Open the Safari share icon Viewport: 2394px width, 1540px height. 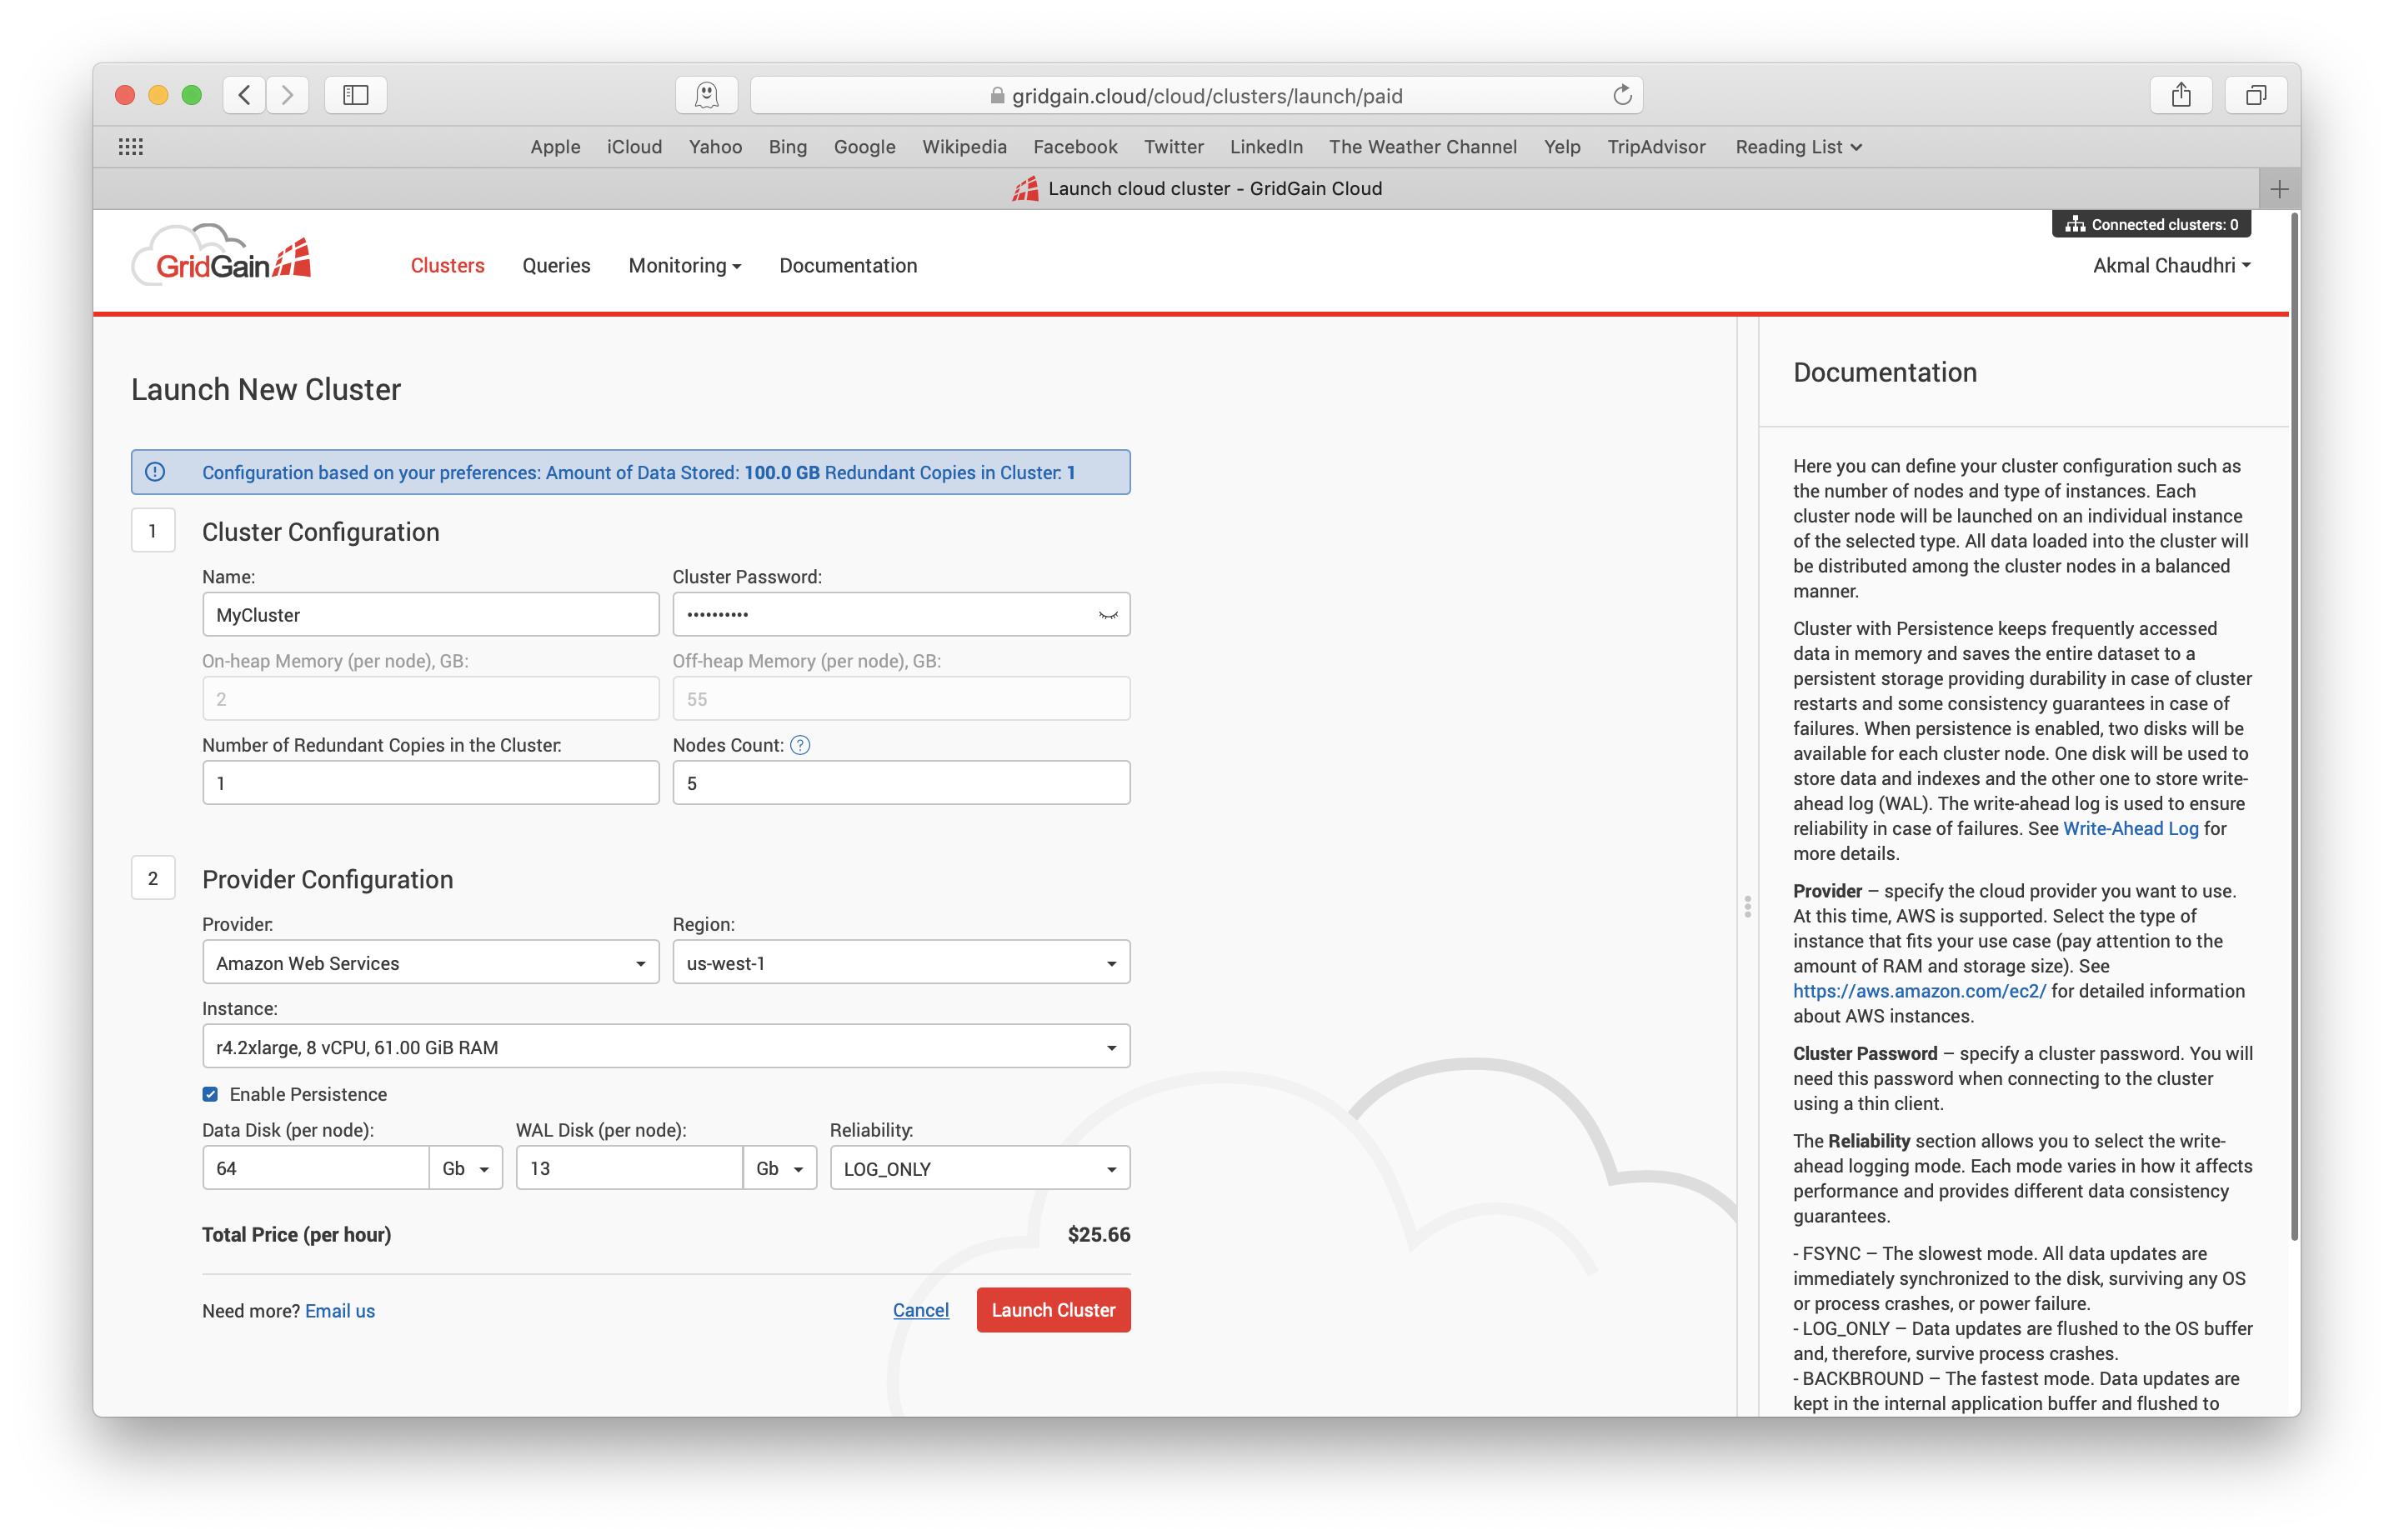point(2181,95)
